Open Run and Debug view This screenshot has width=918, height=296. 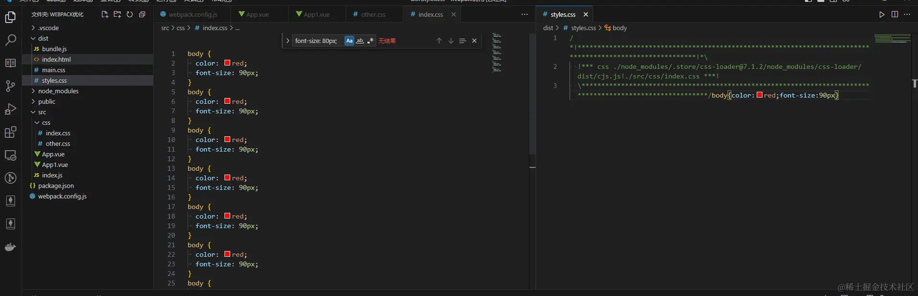[x=11, y=109]
